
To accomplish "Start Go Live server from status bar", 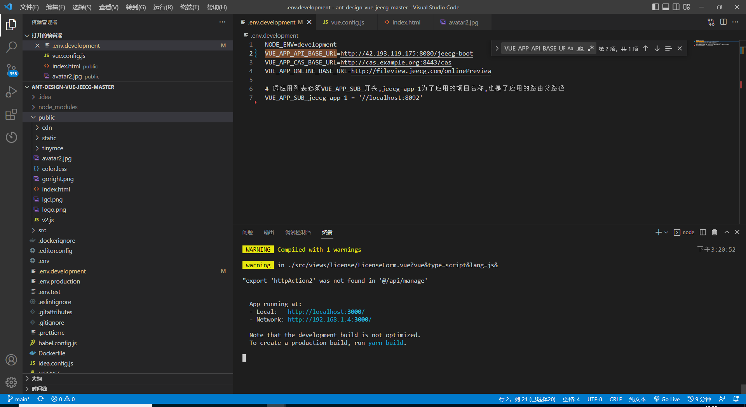I will (x=667, y=399).
